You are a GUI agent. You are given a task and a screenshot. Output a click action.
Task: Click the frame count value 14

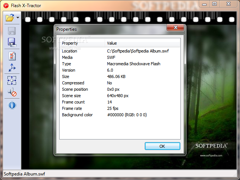109,102
